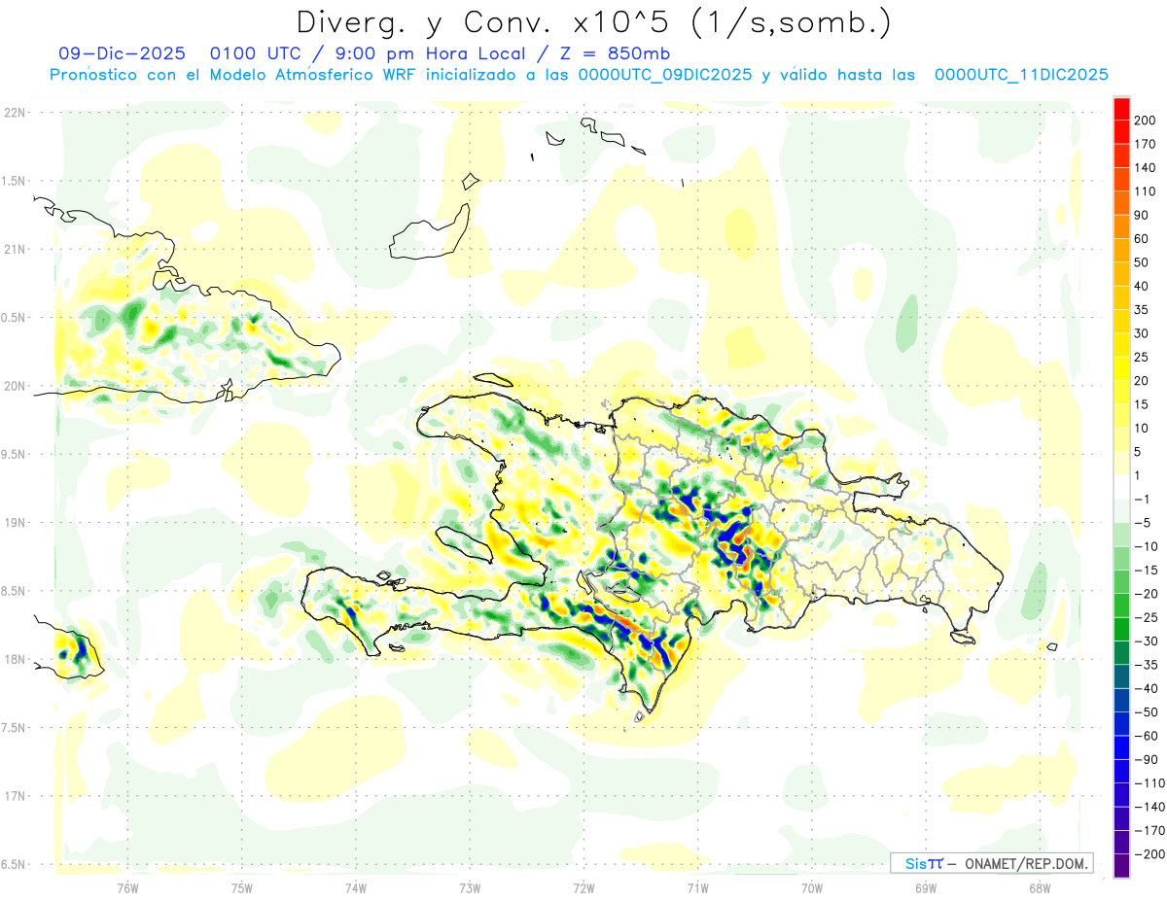Screen dimensions: 1167x901
Task: Click the initialization stamp '0000UTC_09DIC2025'
Action: [x=664, y=75]
